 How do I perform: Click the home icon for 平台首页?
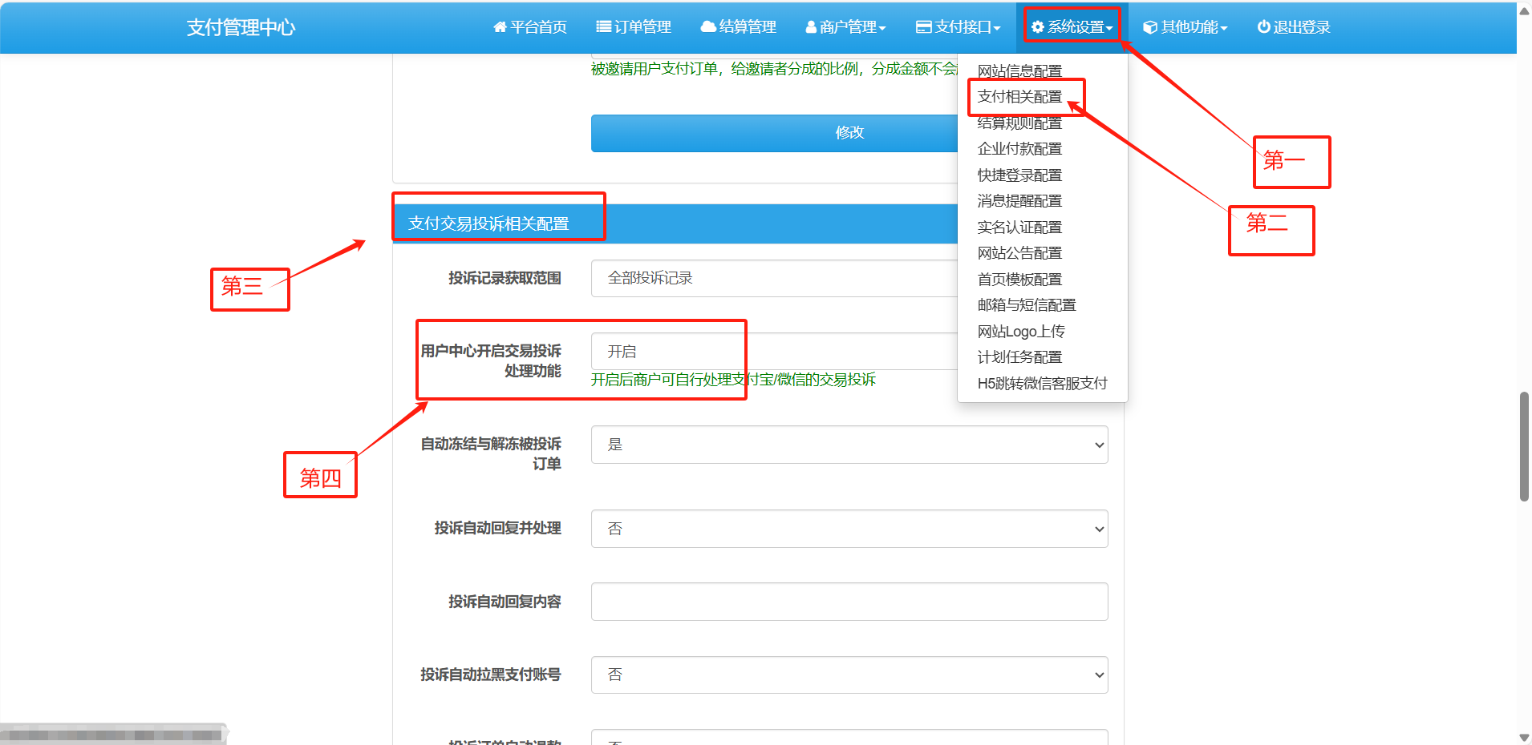coord(500,27)
